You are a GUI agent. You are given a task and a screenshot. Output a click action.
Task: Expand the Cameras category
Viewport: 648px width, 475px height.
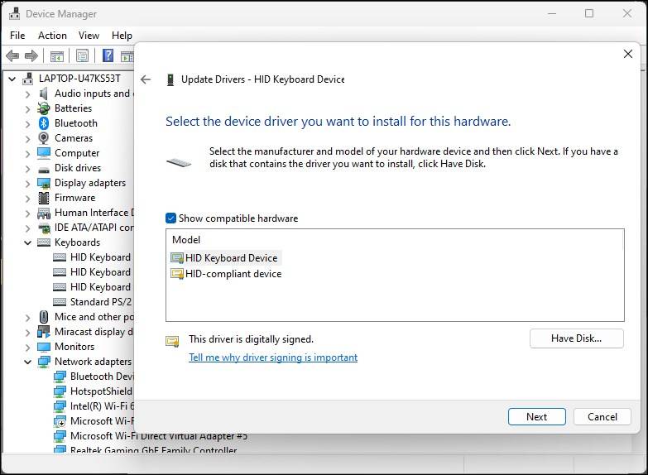(27, 139)
